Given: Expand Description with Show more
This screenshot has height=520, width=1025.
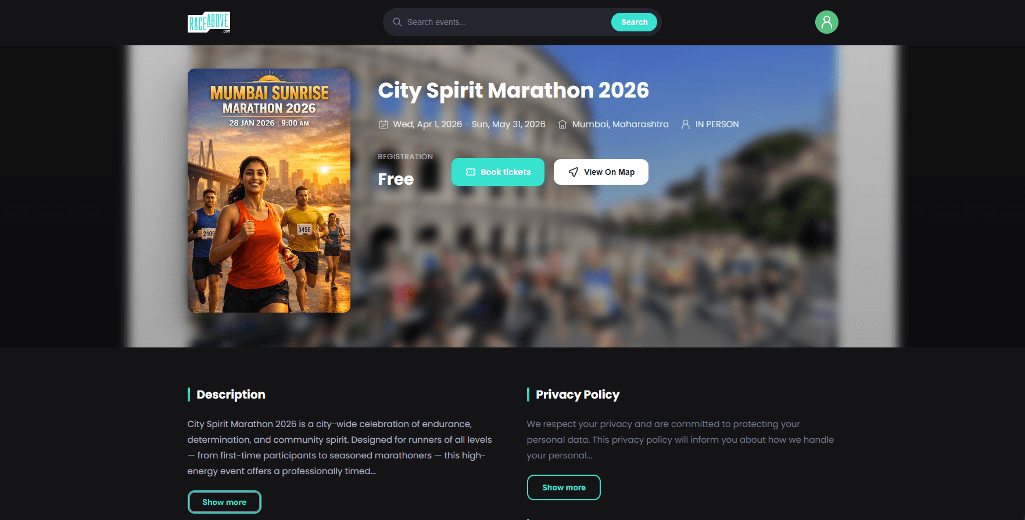Looking at the screenshot, I should point(224,502).
